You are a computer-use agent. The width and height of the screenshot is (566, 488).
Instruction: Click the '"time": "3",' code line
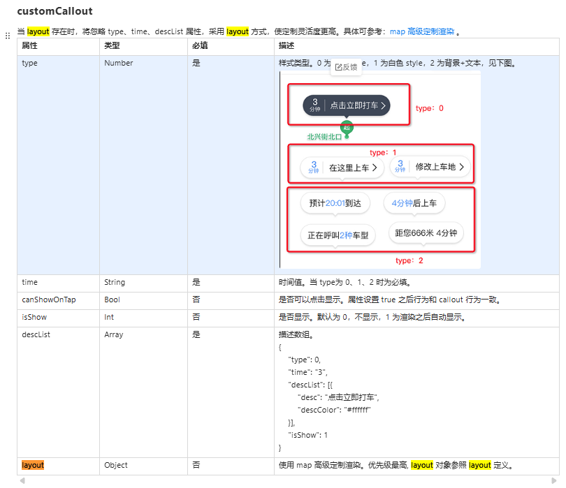(x=308, y=372)
